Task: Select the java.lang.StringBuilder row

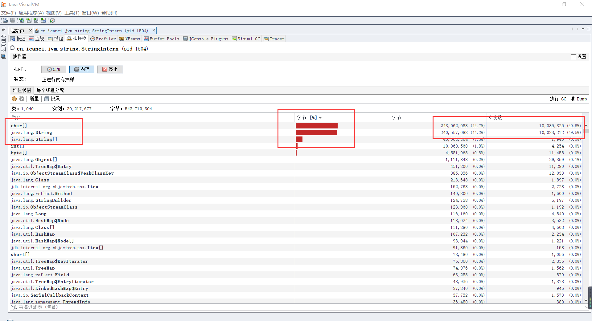Action: click(296, 200)
